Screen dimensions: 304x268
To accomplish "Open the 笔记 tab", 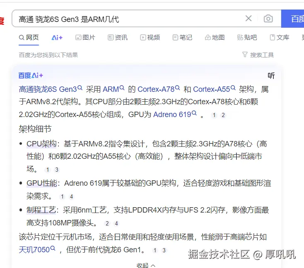I will click(x=182, y=37).
